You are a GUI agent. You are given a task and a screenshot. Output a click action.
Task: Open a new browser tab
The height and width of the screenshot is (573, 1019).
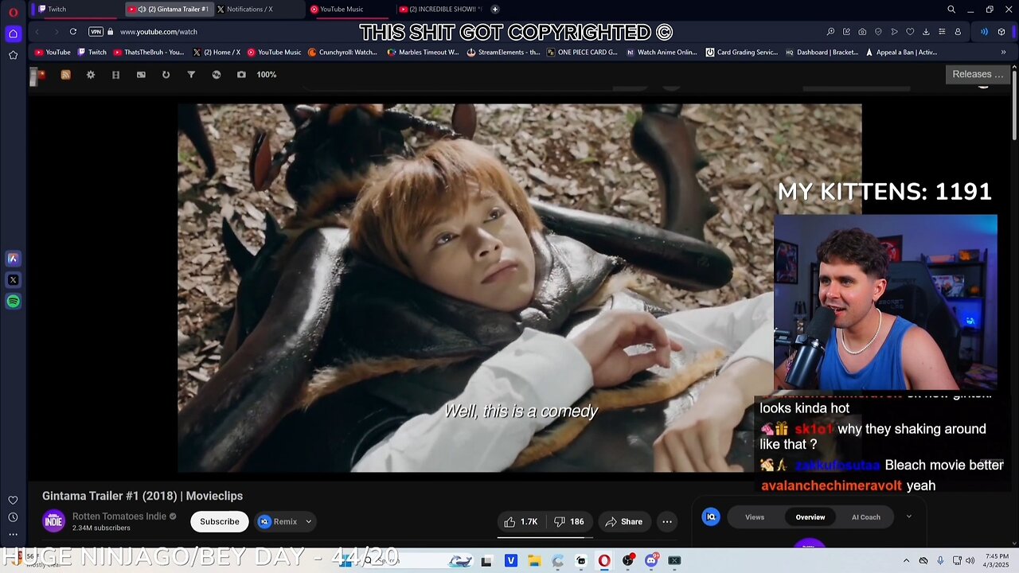point(495,10)
